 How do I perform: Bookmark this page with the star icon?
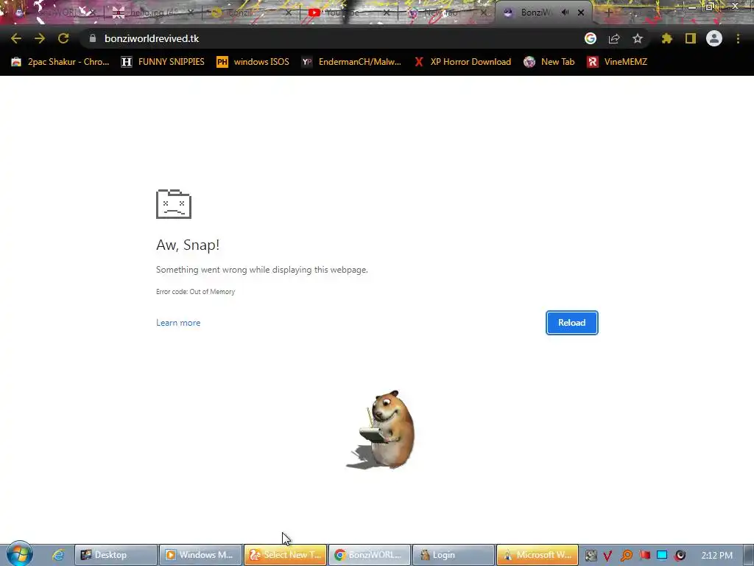pos(638,38)
